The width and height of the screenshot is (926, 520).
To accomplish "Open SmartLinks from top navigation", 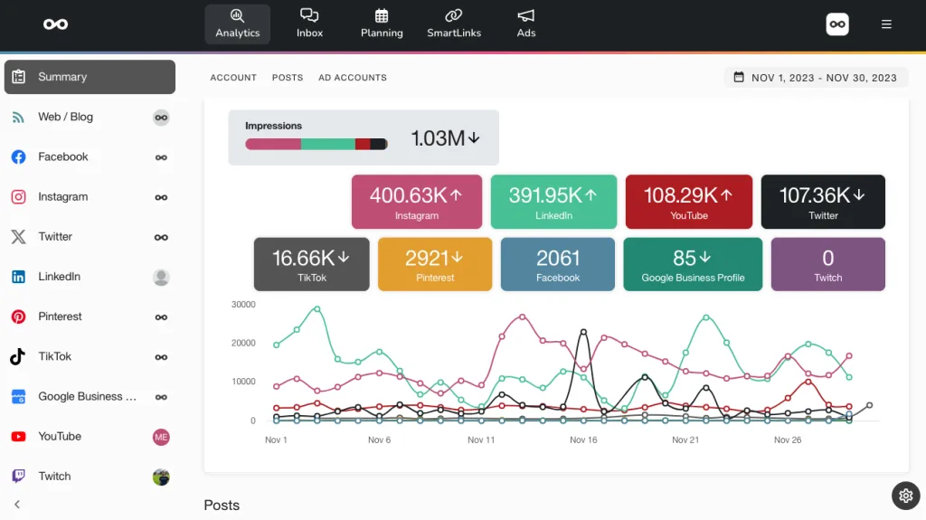I will 454,24.
